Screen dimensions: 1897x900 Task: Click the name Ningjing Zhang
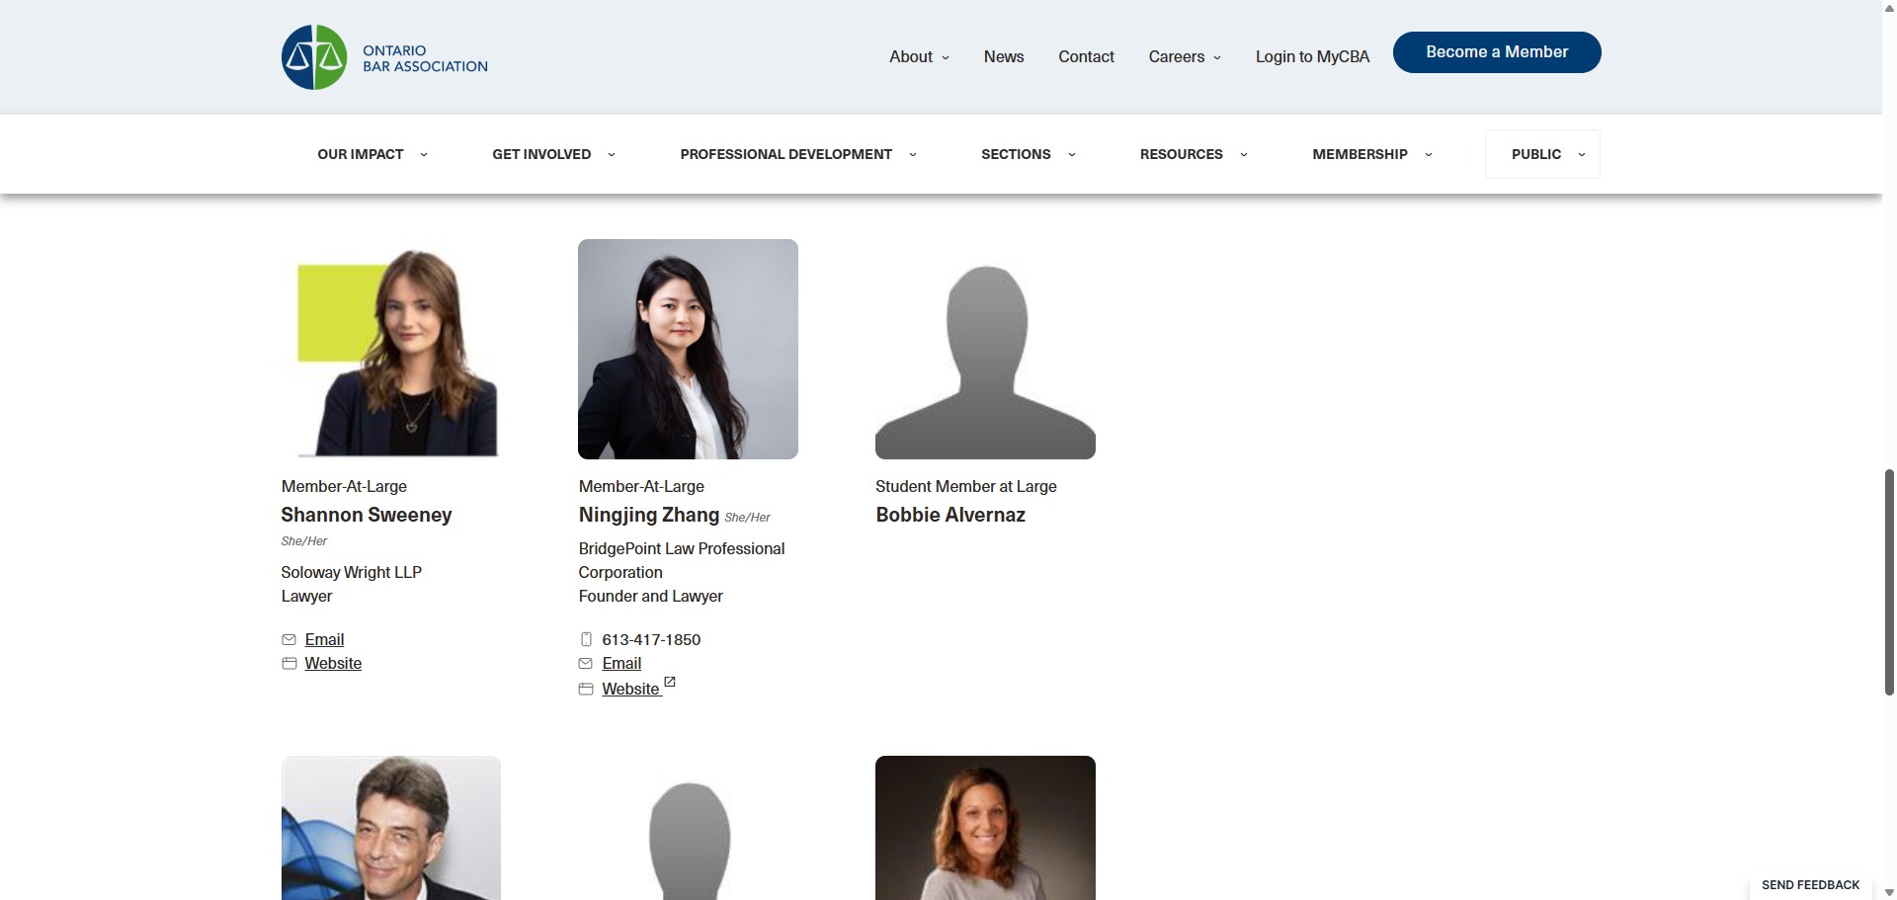(x=648, y=515)
